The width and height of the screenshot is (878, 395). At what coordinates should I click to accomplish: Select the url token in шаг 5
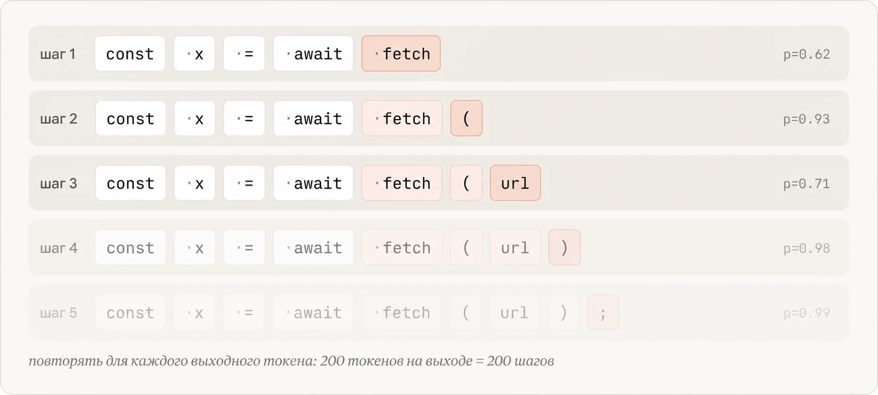coord(514,312)
